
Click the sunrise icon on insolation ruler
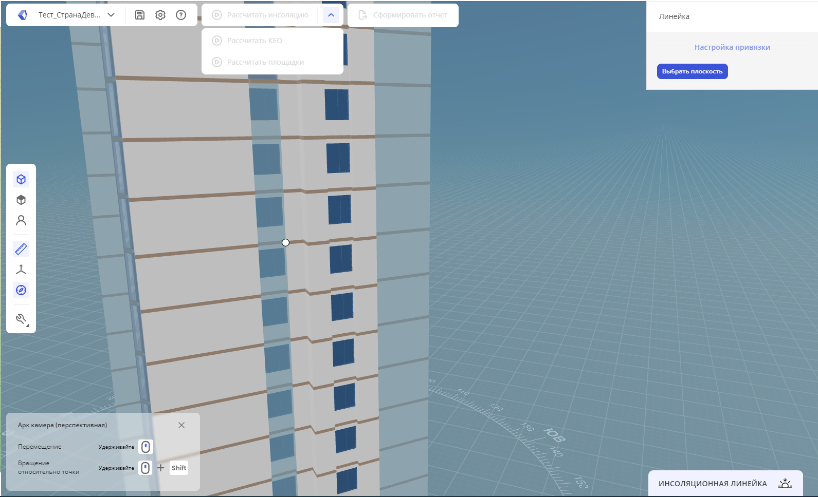point(785,483)
